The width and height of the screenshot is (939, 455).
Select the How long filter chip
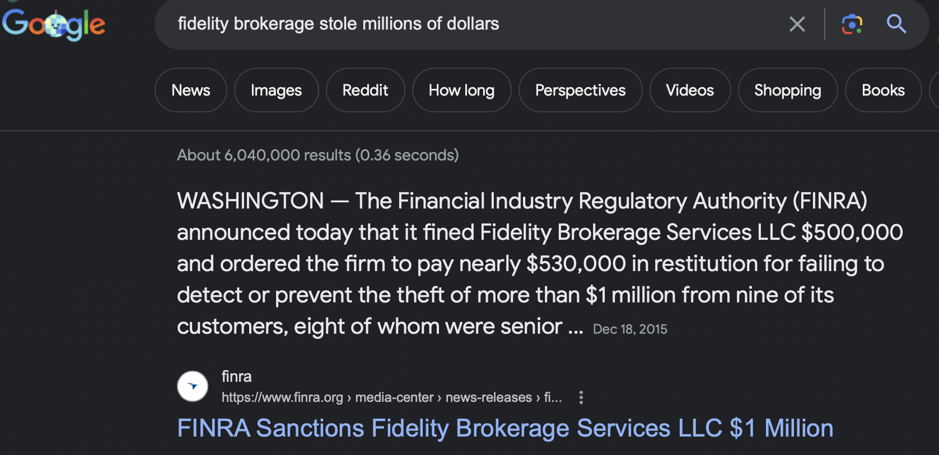tap(461, 90)
